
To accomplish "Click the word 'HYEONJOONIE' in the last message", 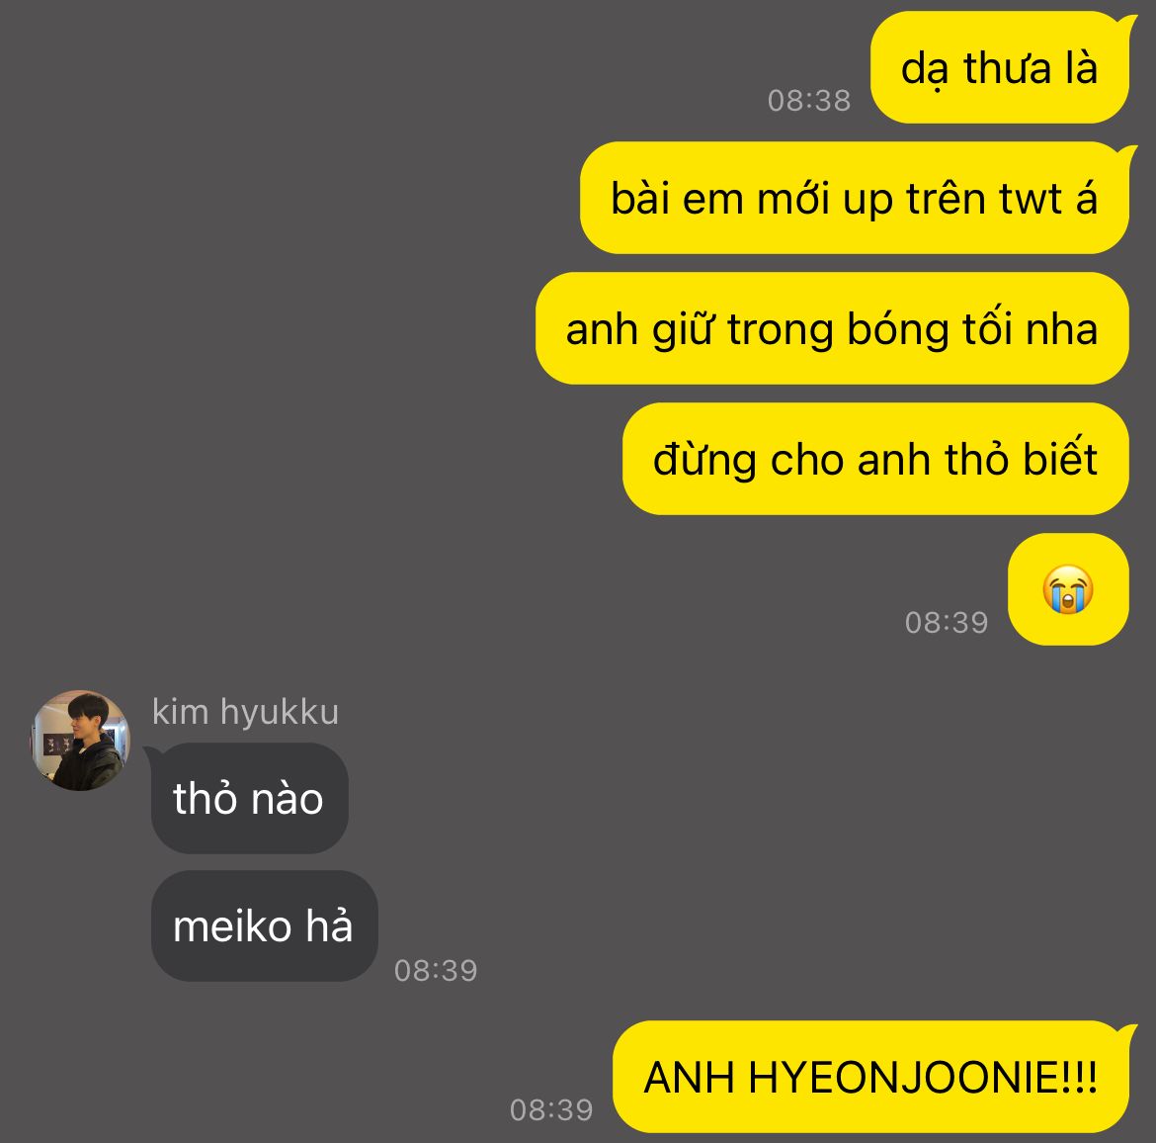I will click(x=903, y=1078).
